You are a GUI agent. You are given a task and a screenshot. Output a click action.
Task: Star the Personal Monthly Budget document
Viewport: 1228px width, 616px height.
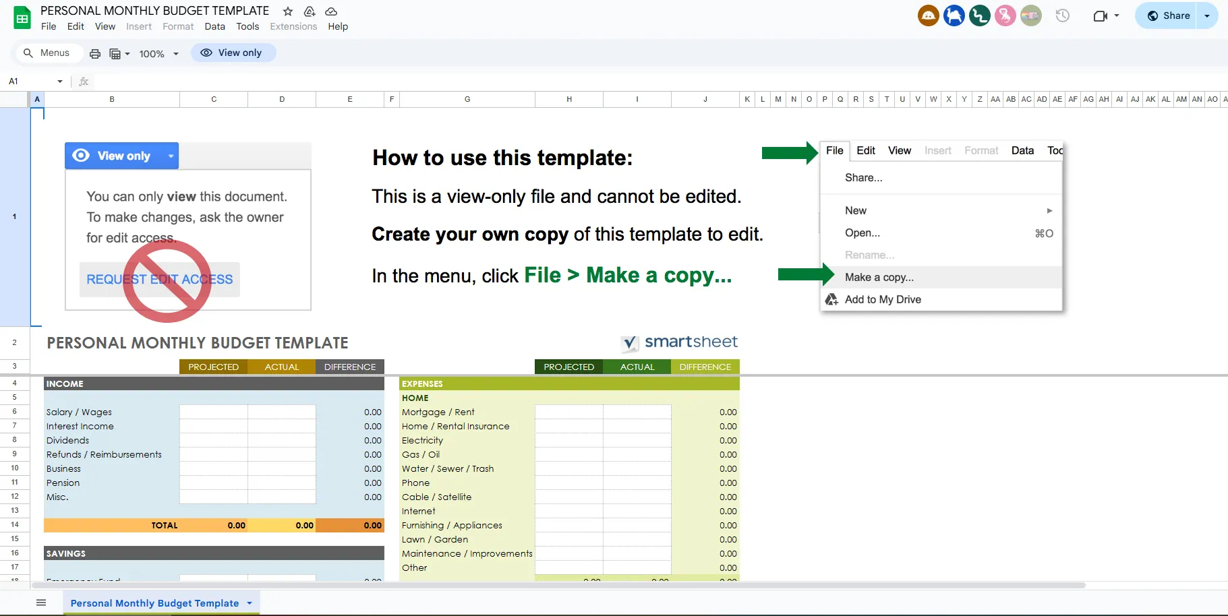[288, 11]
